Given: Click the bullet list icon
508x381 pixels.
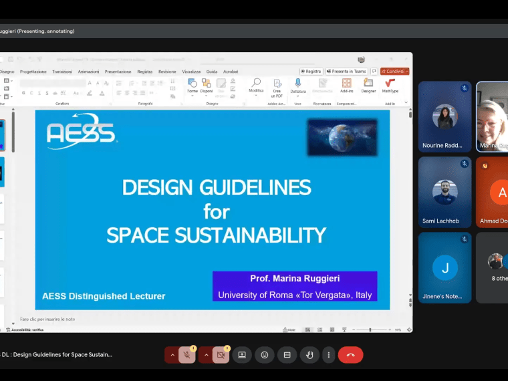Looking at the screenshot, I should point(119,84).
